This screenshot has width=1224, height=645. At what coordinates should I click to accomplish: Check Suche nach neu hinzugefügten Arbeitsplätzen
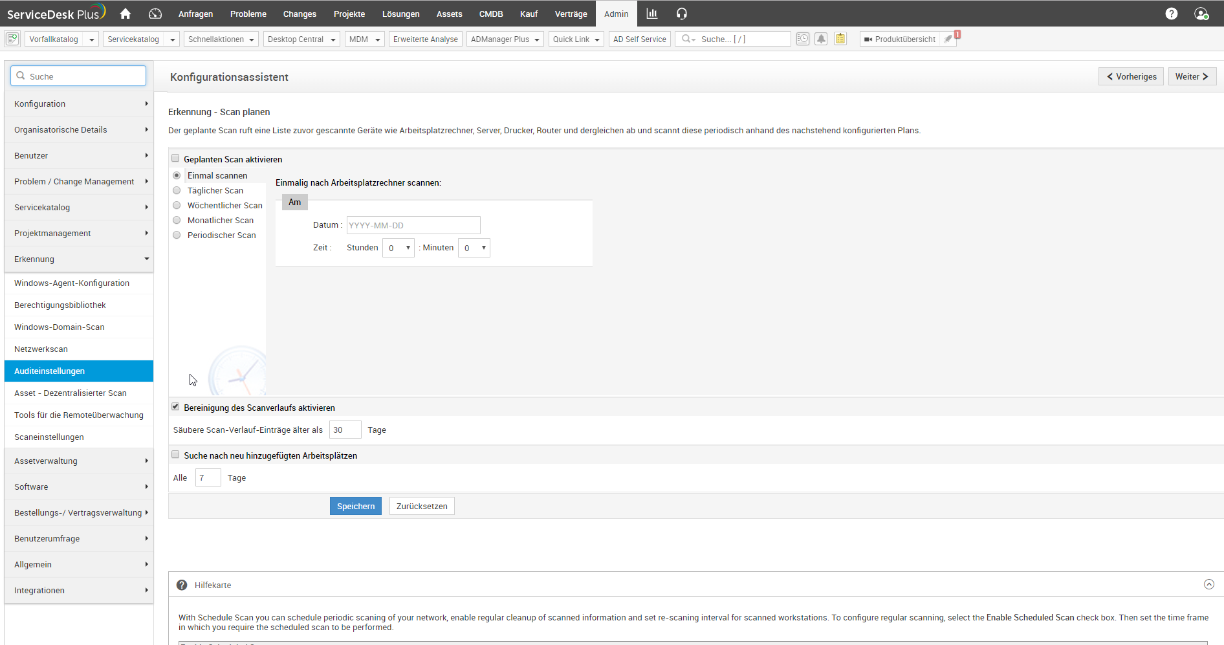[x=175, y=455]
